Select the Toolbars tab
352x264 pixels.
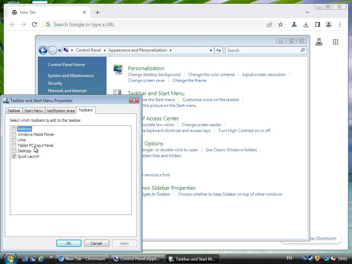point(86,110)
